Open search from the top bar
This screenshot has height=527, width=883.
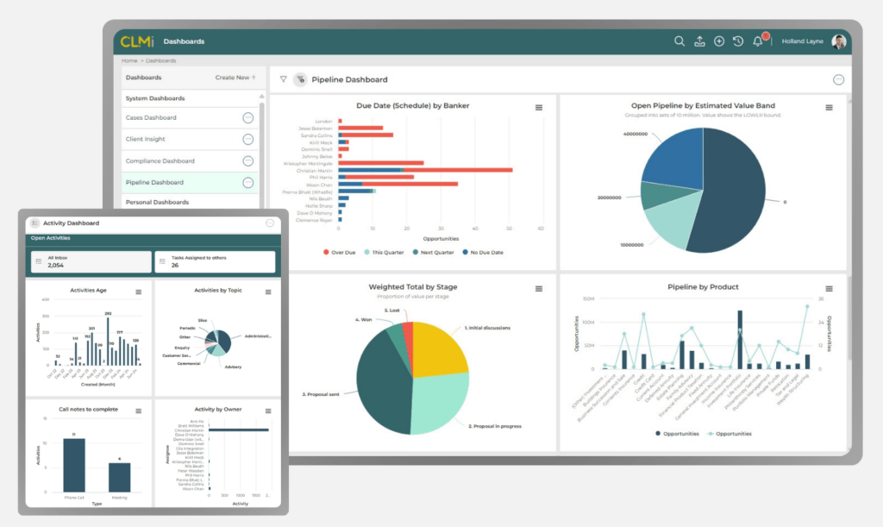(679, 41)
